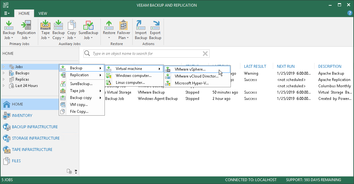This screenshot has height=184, width=354.
Task: Expand the Virtual machine submenu
Action: (134, 68)
